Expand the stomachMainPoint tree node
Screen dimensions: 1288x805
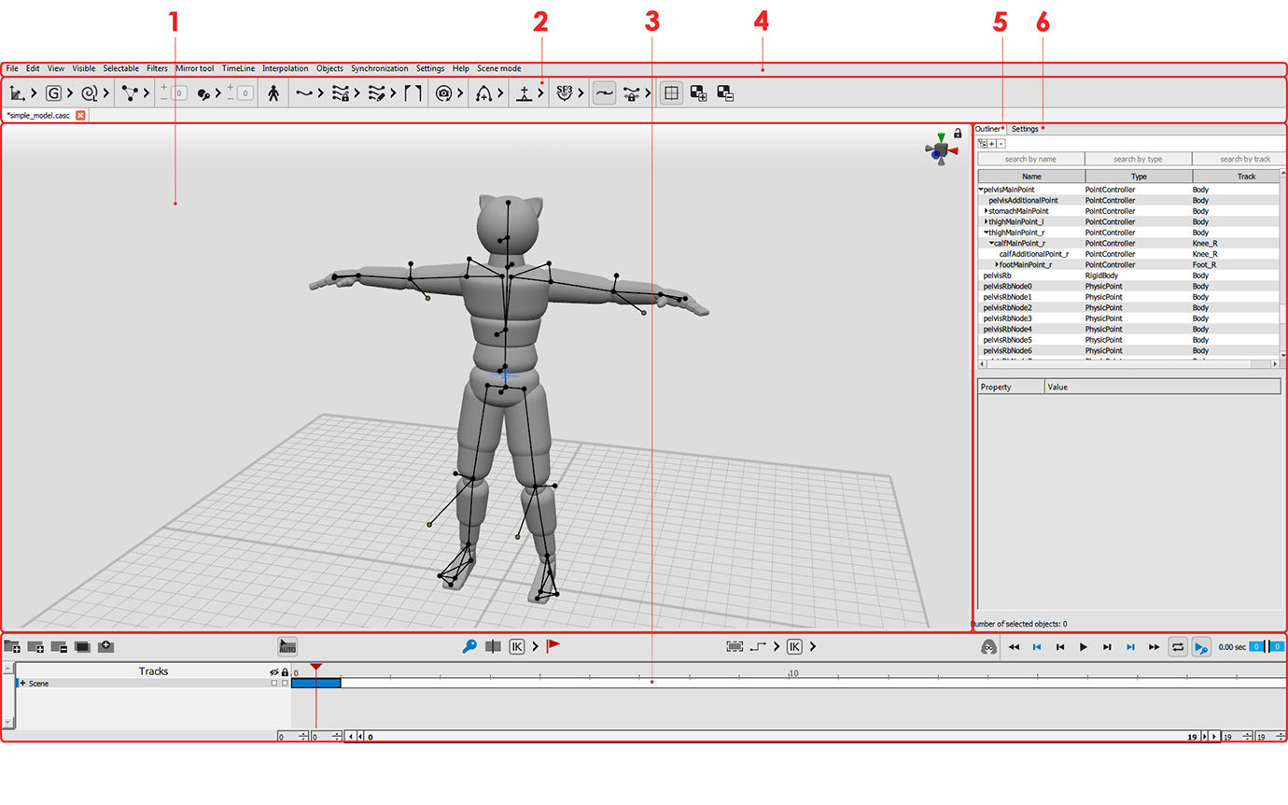click(x=987, y=211)
